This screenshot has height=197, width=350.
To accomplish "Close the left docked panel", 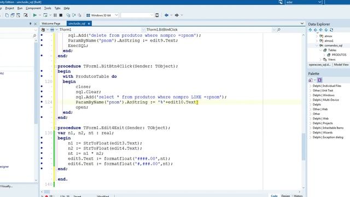I will (x=35, y=24).
